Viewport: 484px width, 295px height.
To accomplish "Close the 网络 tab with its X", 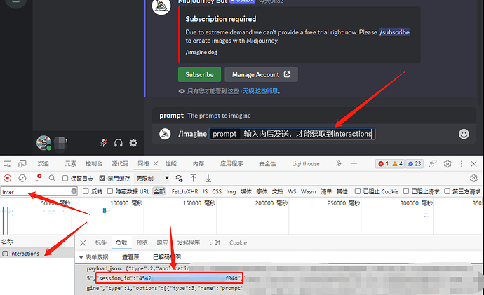I will point(156,163).
